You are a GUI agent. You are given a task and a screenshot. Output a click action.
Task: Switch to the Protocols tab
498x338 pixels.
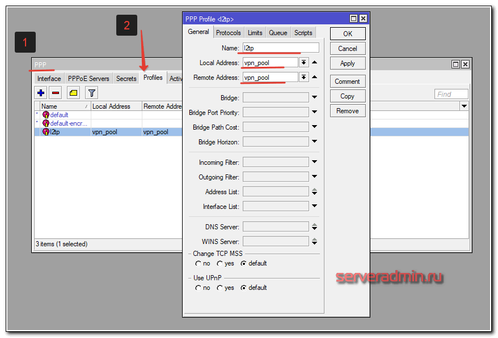click(229, 33)
